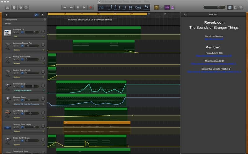The image size is (248, 154).
Task: Click the Catch Playhead filter icon
Action: point(42,15)
